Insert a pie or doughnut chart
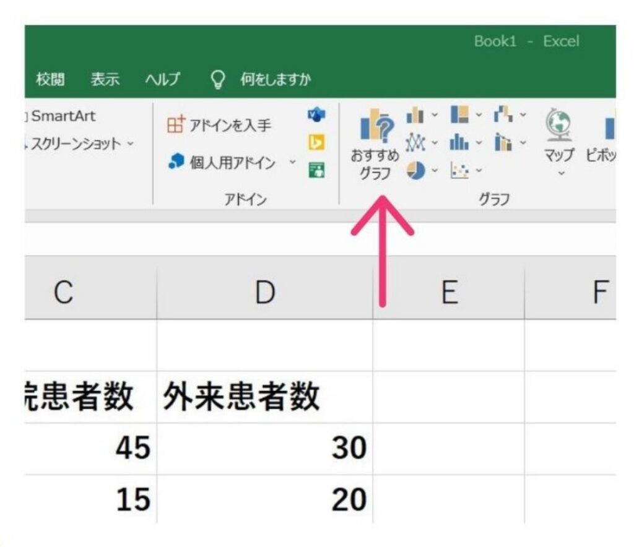The height and width of the screenshot is (547, 634). [415, 170]
